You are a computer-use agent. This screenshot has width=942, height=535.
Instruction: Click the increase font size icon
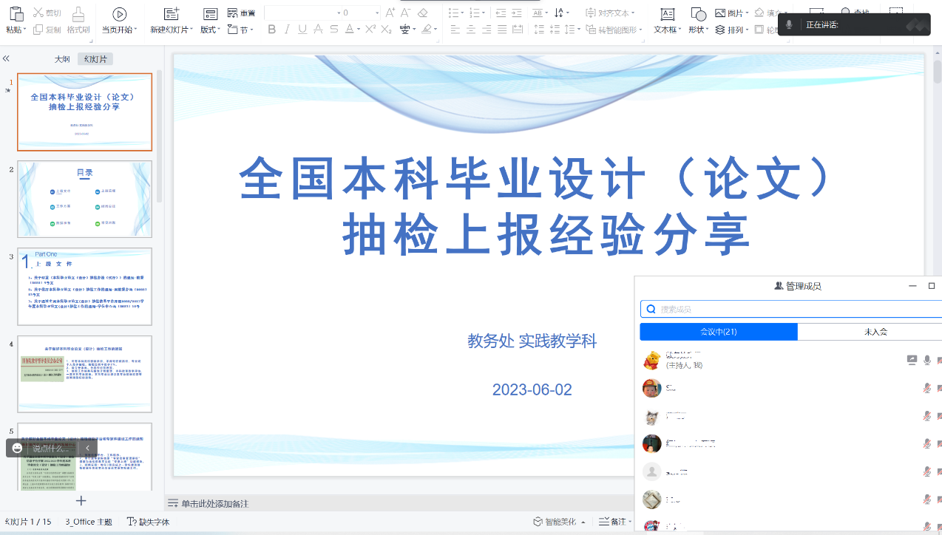(x=390, y=13)
